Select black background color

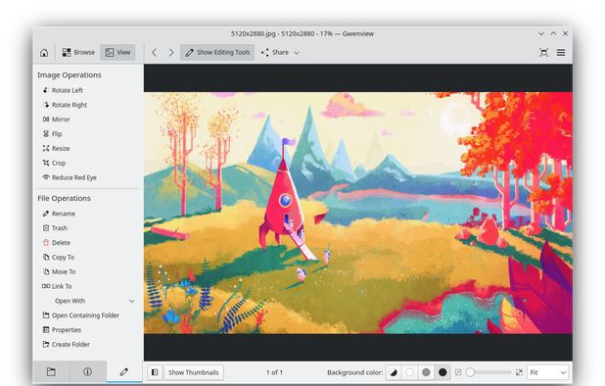click(x=442, y=372)
